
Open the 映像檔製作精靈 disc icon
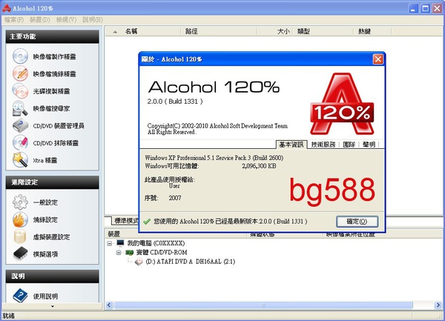[x=20, y=56]
